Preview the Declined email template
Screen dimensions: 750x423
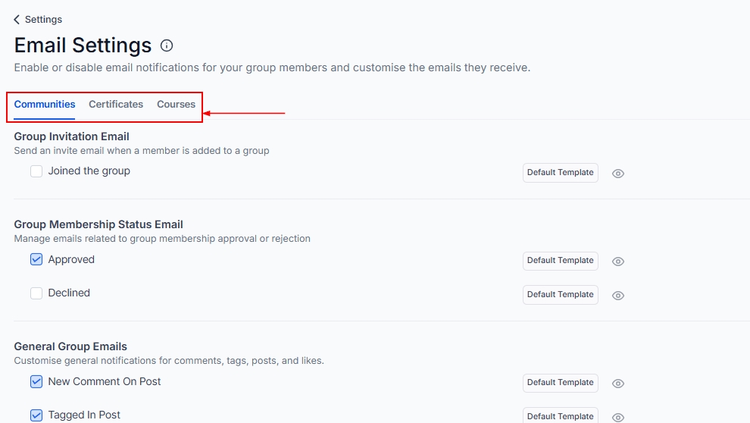coord(618,296)
